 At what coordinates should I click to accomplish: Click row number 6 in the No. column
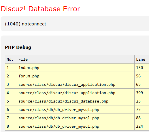[x=11, y=109]
